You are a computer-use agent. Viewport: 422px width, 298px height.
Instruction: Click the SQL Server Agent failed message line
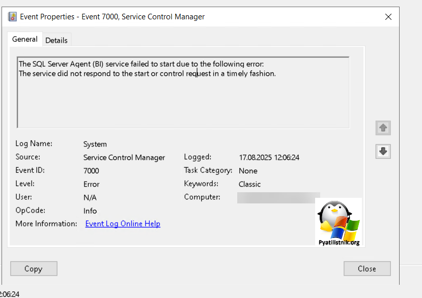(142, 64)
